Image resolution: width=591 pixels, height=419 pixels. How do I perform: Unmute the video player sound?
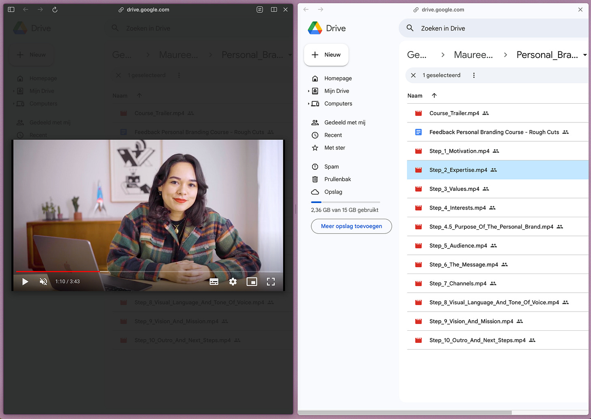click(x=43, y=282)
